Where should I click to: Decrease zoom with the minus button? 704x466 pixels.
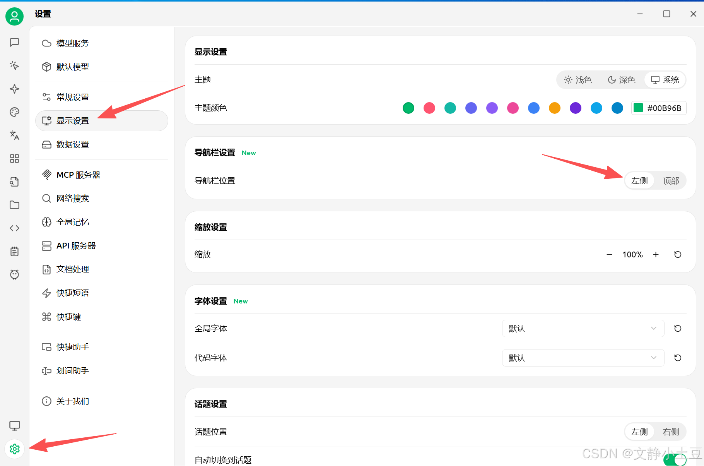point(609,255)
